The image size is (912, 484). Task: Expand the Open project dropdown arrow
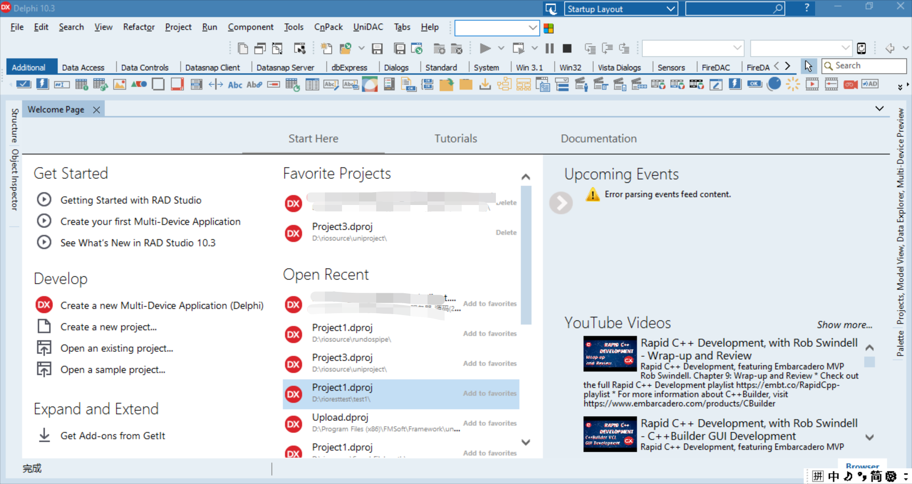pos(361,48)
